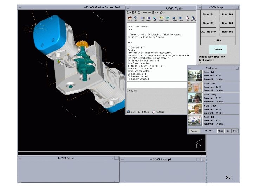
Task: Select Room 106 on the CVW Map
Action: pyautogui.click(x=227, y=14)
